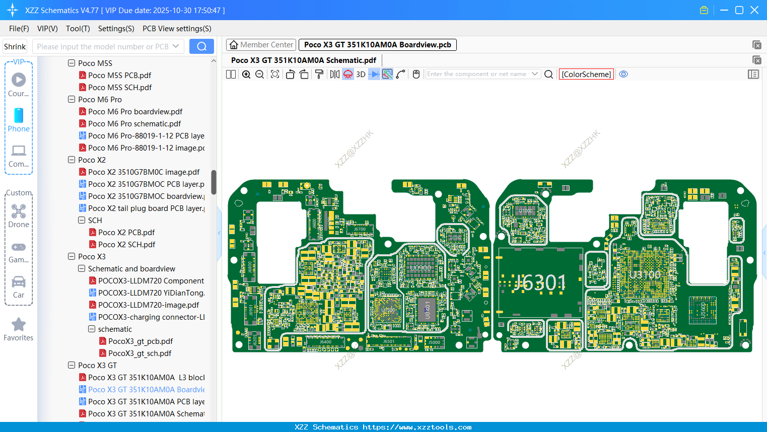Search the component or net name
Image resolution: width=767 pixels, height=432 pixels.
(549, 74)
